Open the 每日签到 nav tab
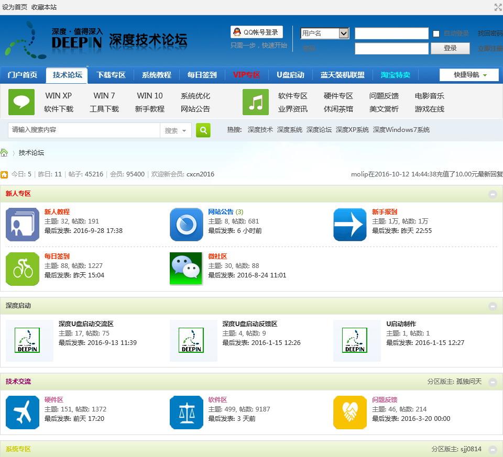 [202, 75]
